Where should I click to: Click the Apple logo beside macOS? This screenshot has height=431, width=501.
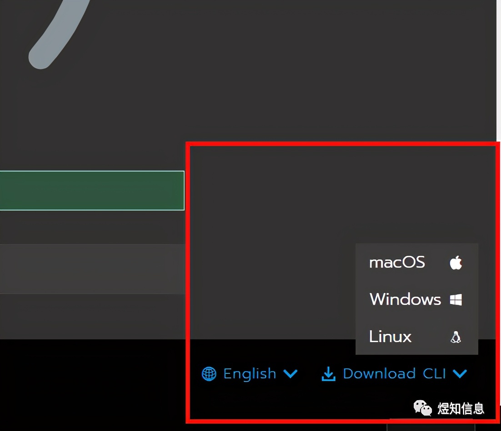(x=455, y=262)
